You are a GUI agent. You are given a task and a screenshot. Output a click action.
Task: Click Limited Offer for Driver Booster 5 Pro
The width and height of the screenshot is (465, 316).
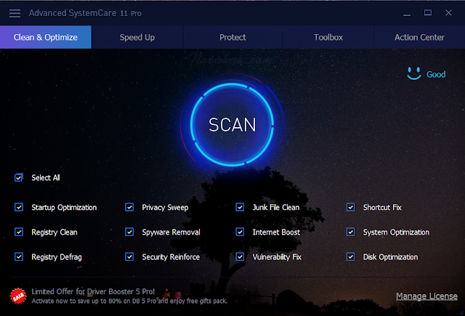pos(93,291)
